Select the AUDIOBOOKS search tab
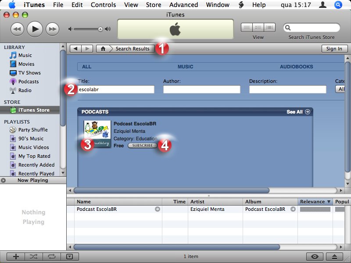351x263 pixels. (x=297, y=67)
